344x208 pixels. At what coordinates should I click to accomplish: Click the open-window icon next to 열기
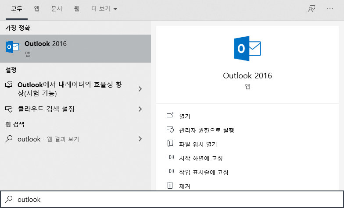[170, 115]
